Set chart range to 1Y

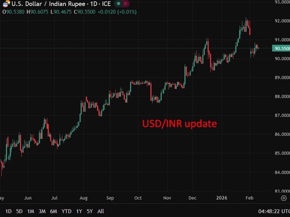(x=79, y=212)
